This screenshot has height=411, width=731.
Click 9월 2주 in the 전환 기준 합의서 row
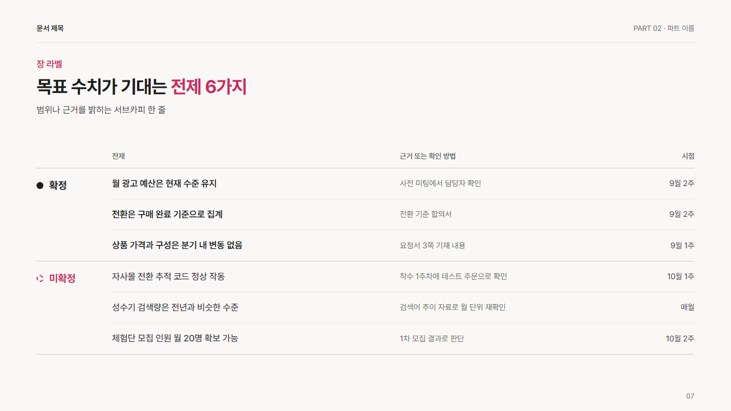pyautogui.click(x=682, y=214)
